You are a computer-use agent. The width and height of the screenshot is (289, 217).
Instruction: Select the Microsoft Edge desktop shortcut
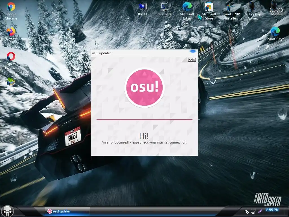(x=187, y=11)
